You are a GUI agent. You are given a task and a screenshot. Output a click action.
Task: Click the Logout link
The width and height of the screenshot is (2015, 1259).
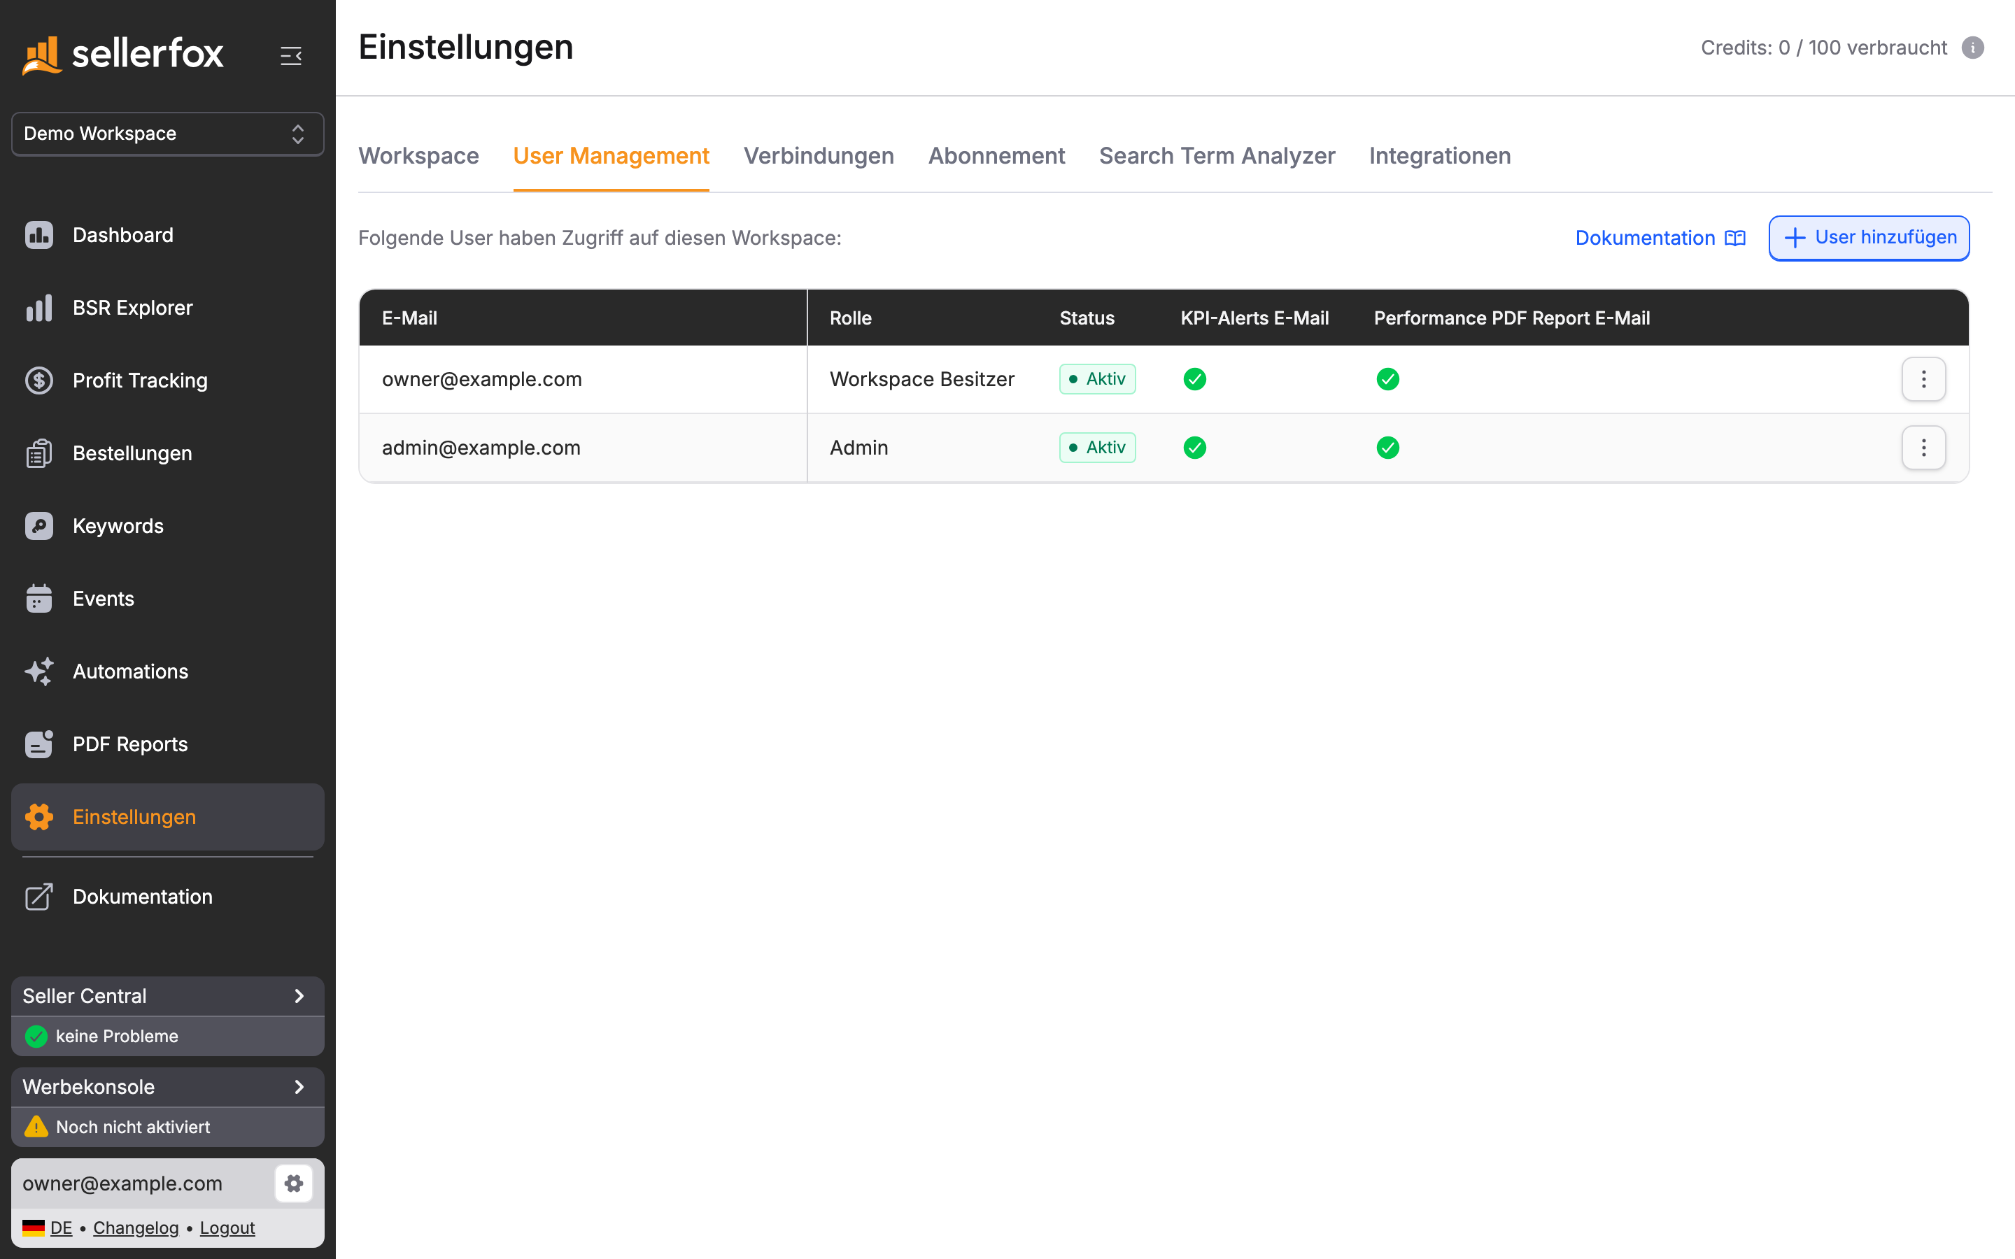point(227,1228)
